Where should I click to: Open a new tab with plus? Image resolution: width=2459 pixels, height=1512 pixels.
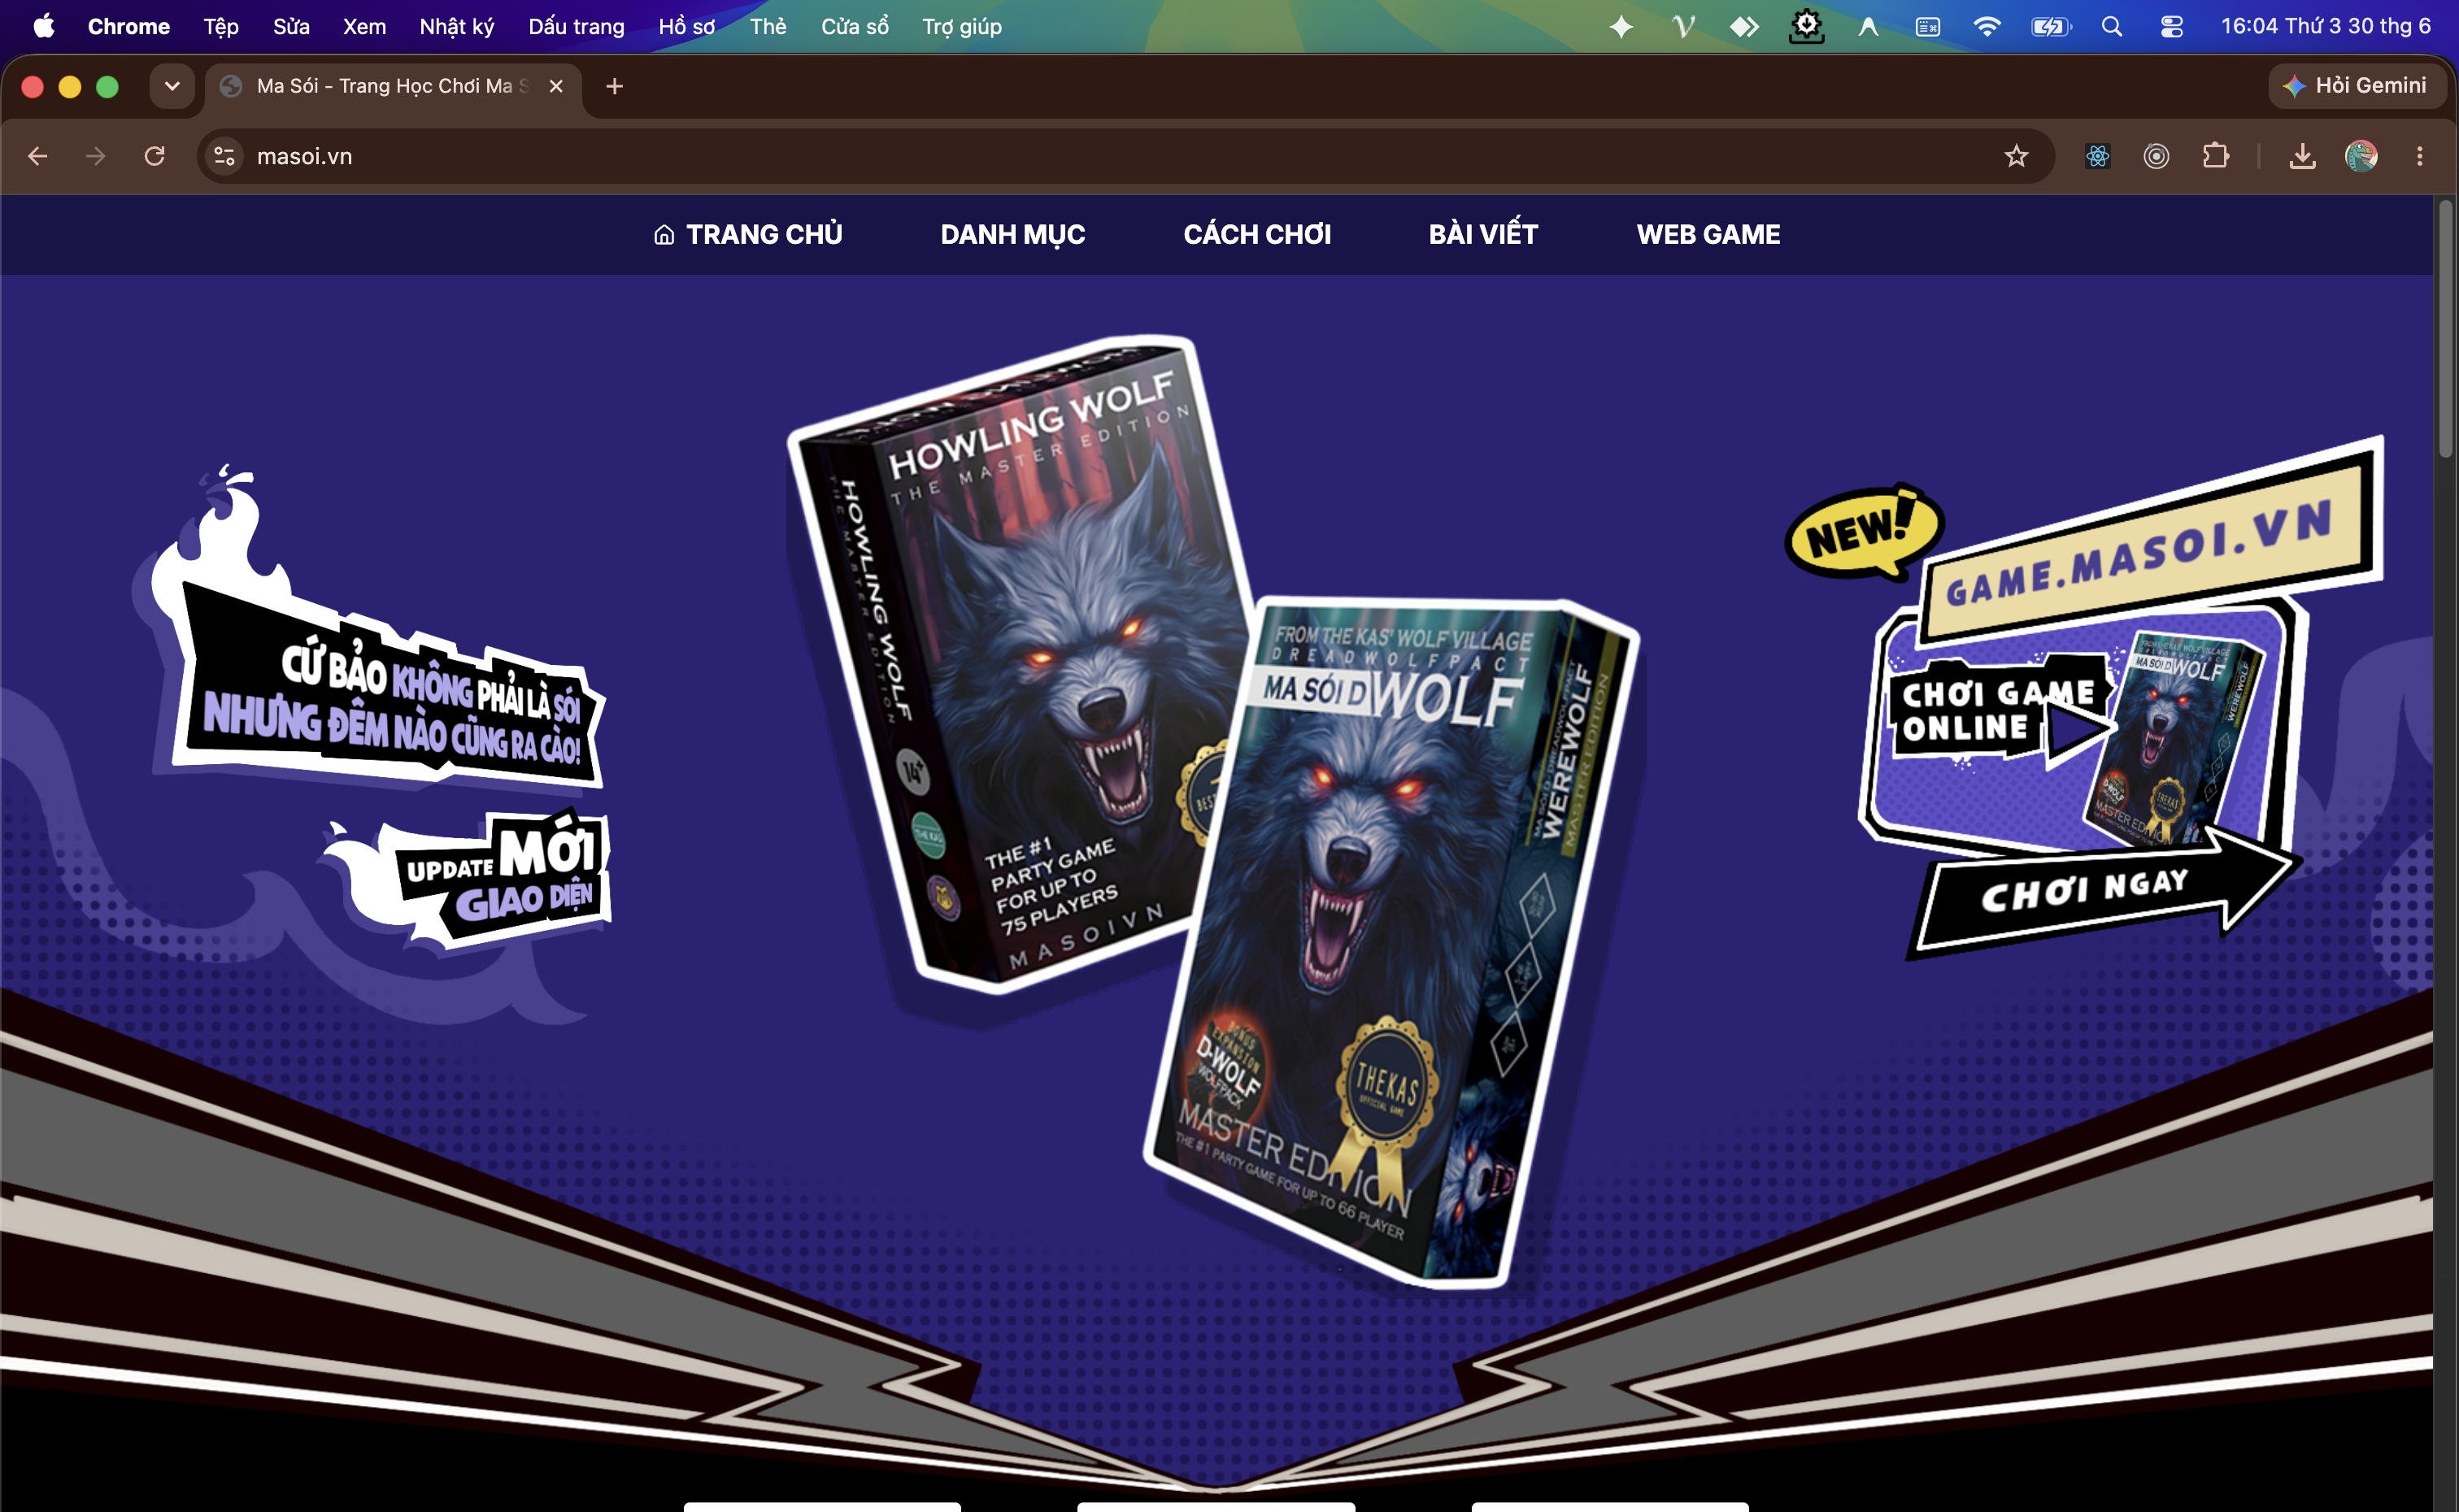615,87
